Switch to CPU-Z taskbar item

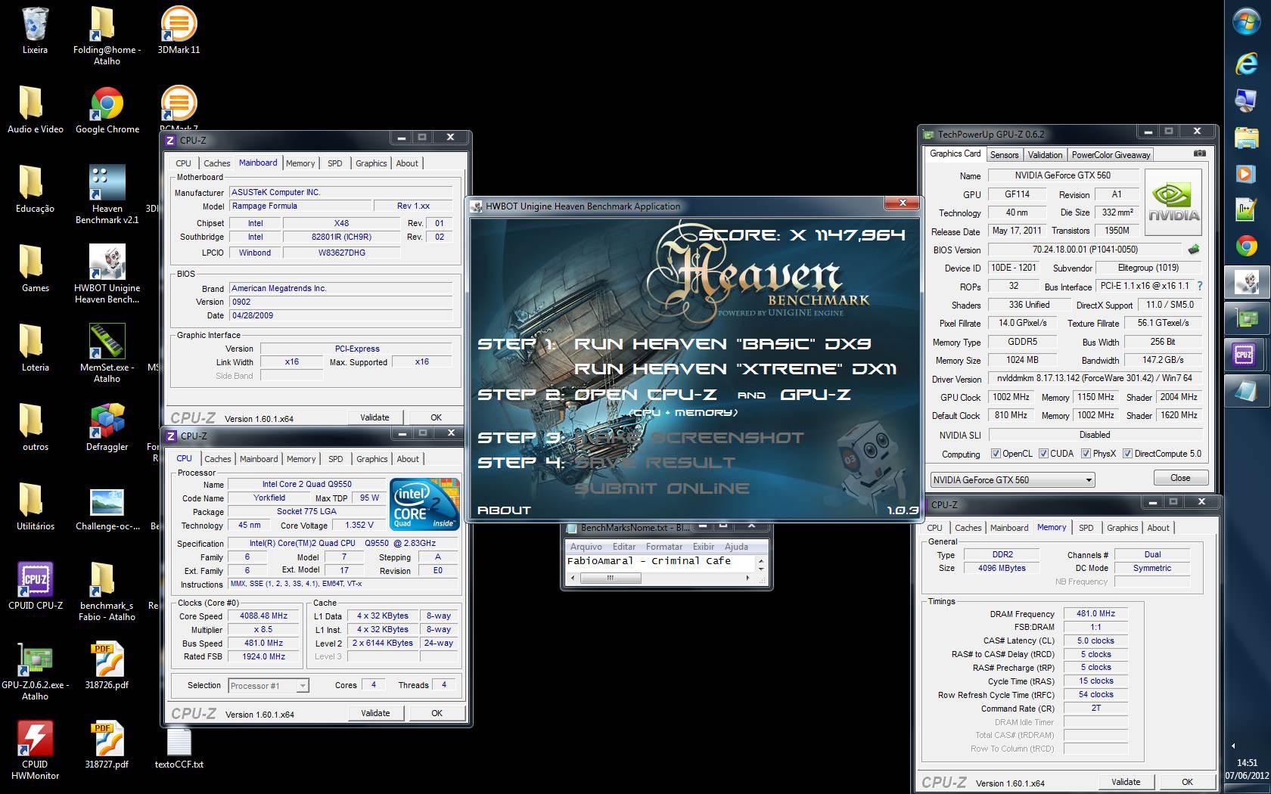[1246, 354]
